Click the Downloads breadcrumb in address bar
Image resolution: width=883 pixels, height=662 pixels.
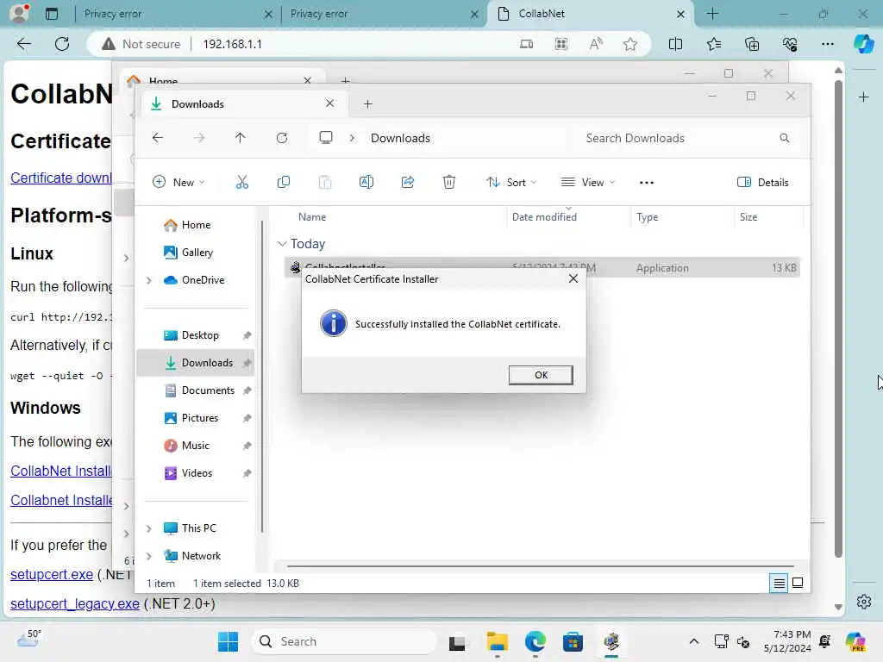[400, 138]
